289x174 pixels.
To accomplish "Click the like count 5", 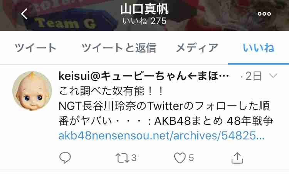I will coord(191,158).
